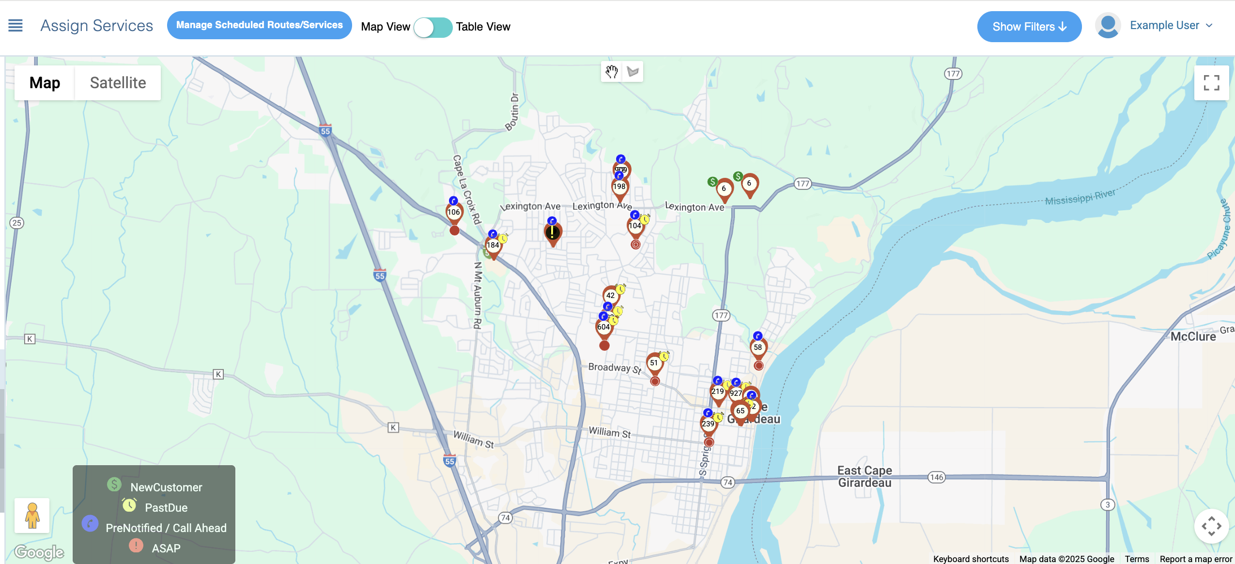Click map marker numbered 51
Screen dimensions: 1235x564
point(654,363)
